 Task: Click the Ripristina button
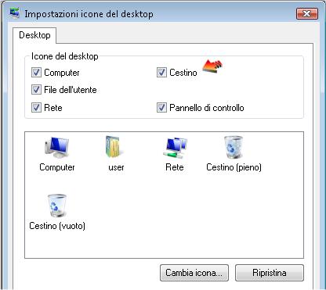[x=270, y=273]
